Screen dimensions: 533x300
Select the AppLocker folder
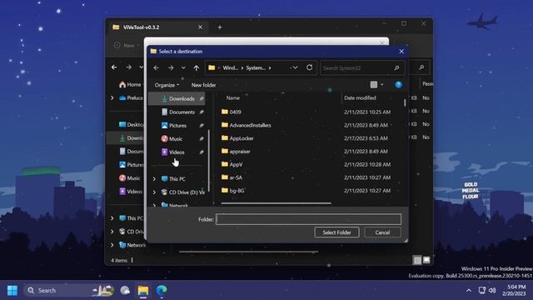pyautogui.click(x=242, y=138)
